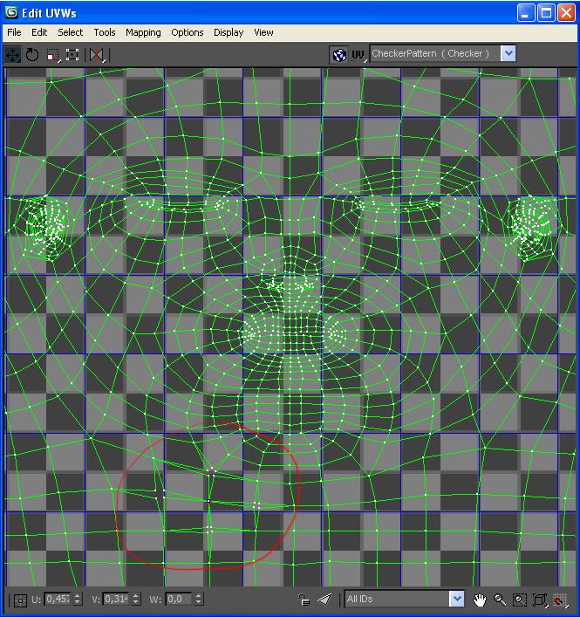Screen dimensions: 580x617
Task: Click the UV coordinates display button
Action: pyautogui.click(x=358, y=55)
